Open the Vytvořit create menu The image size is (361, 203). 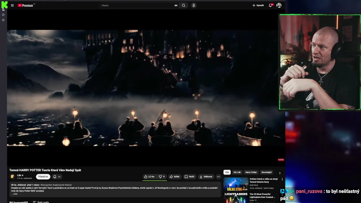click(258, 5)
